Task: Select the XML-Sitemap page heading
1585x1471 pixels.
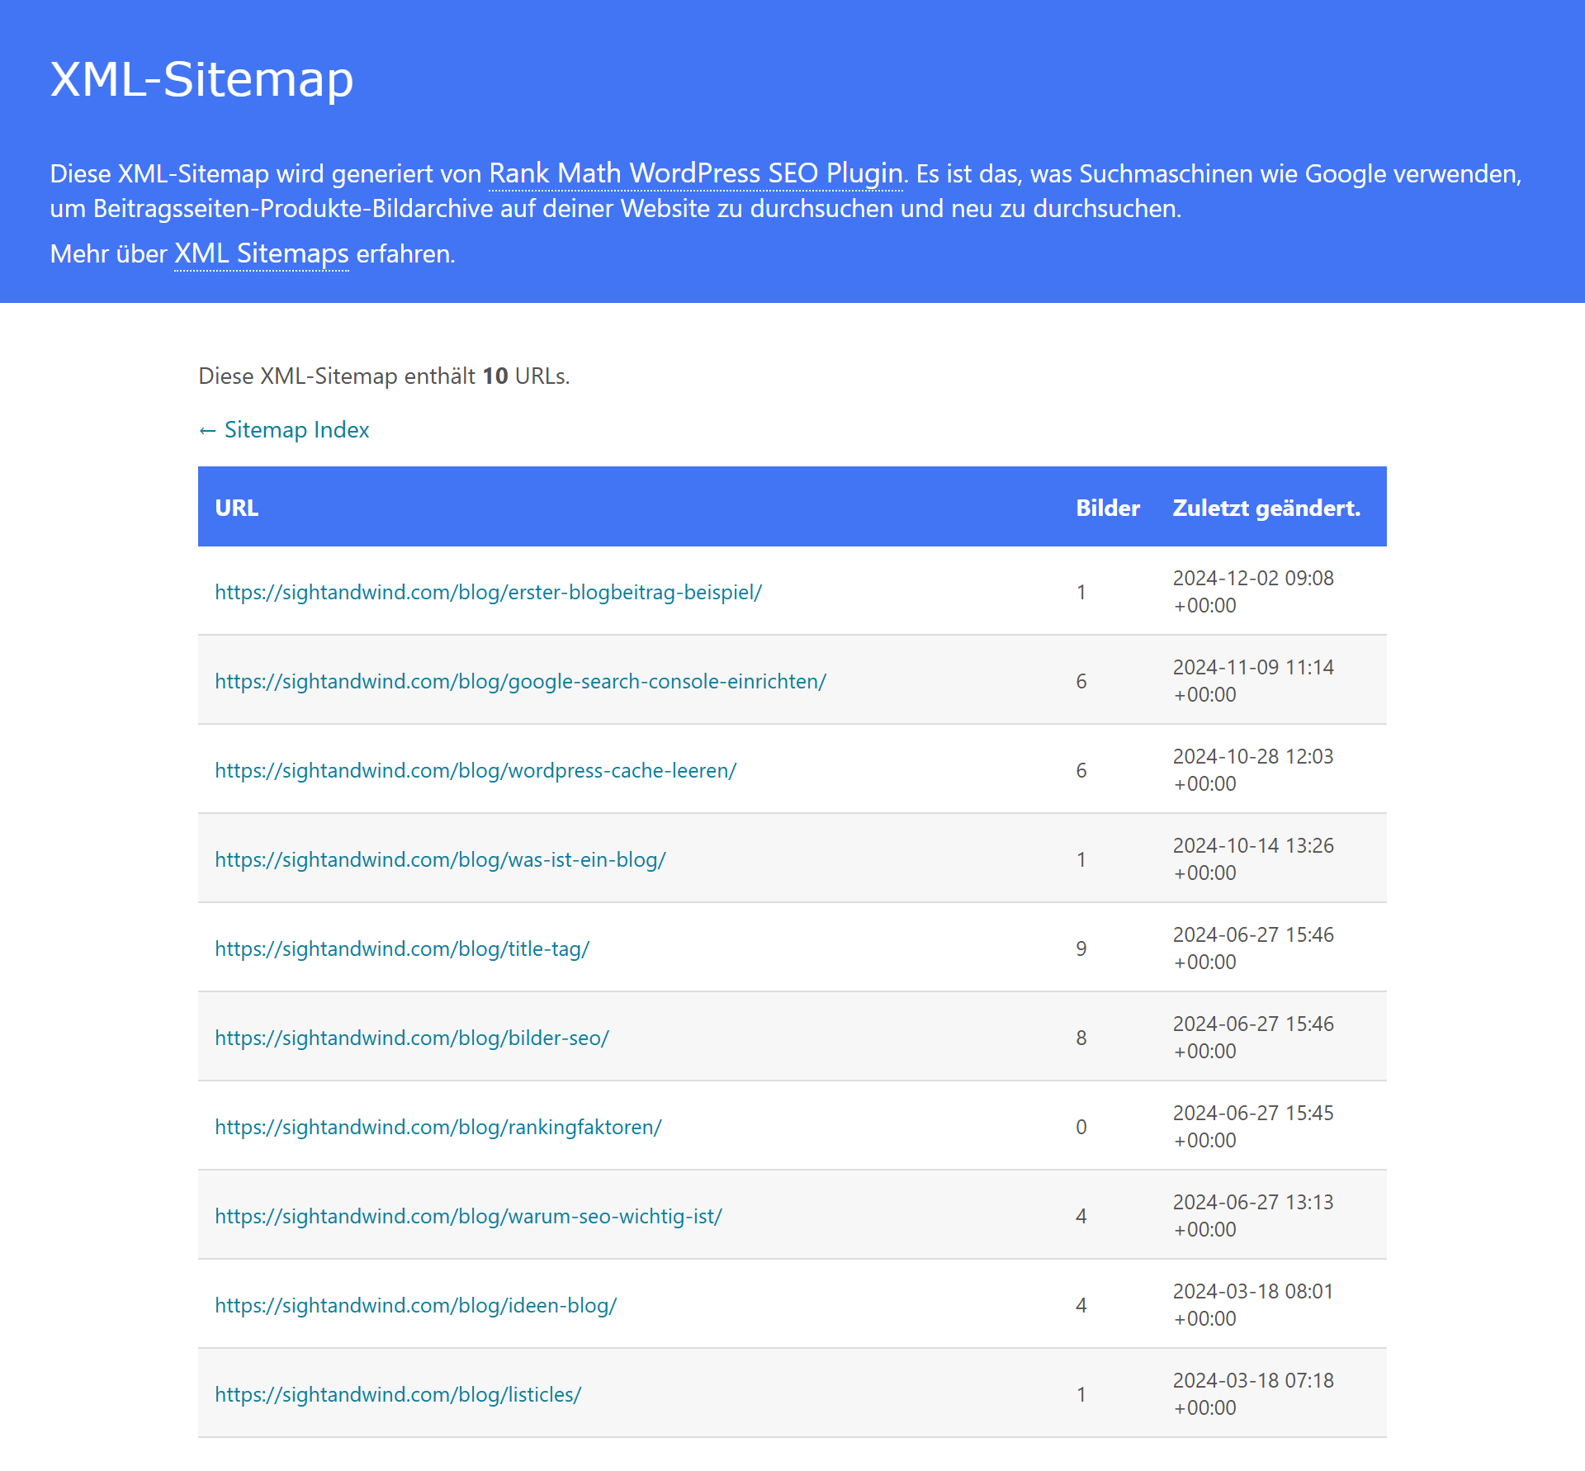Action: tap(202, 79)
